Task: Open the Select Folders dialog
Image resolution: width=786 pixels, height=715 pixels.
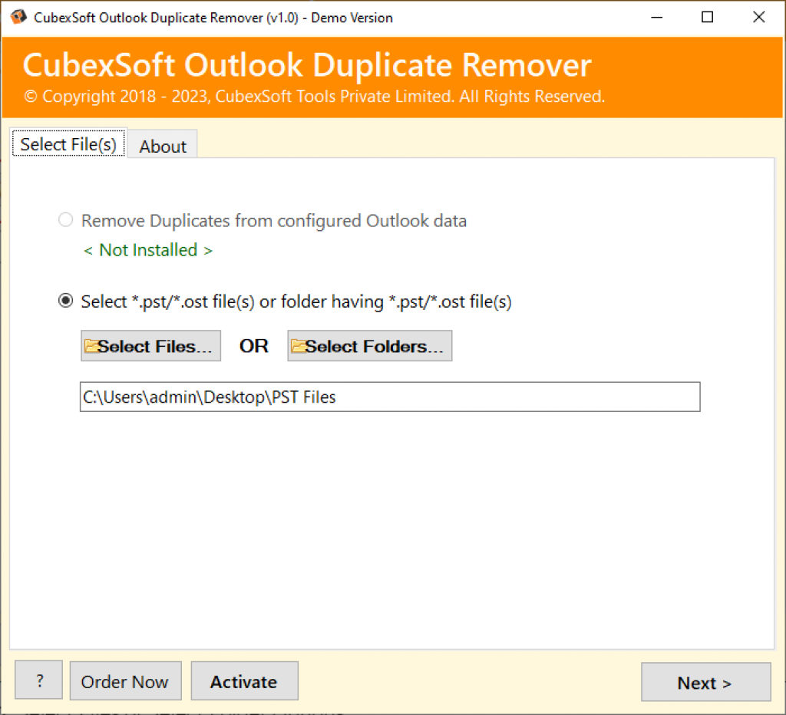Action: [369, 345]
